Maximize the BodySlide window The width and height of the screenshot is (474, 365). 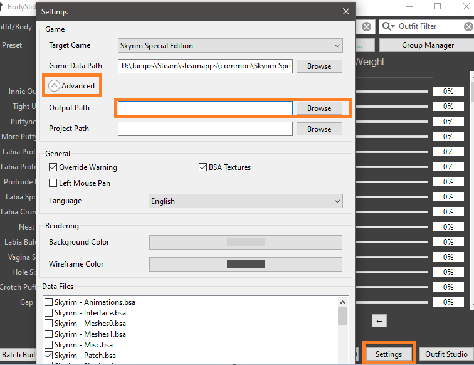coord(438,6)
